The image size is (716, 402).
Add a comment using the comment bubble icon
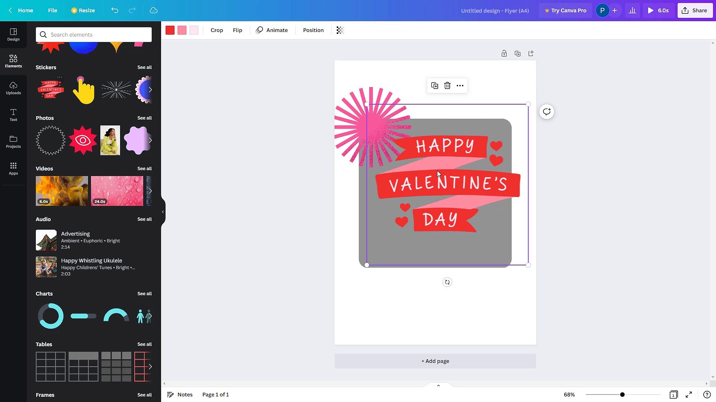point(546,112)
